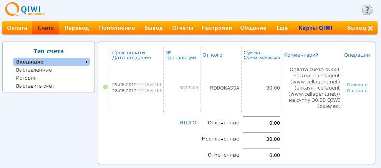
Task: Open the Настройки menu tab
Action: click(x=217, y=28)
